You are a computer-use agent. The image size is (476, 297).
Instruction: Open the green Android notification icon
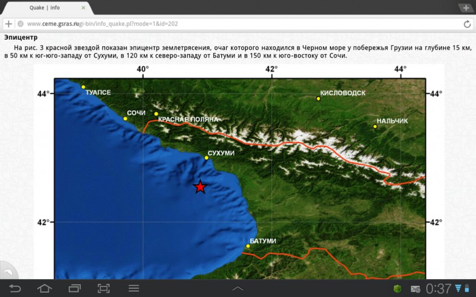[398, 289]
